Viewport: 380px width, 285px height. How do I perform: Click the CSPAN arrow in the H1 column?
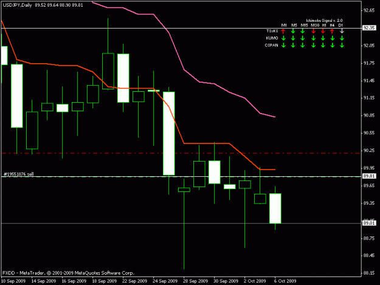pyautogui.click(x=323, y=46)
